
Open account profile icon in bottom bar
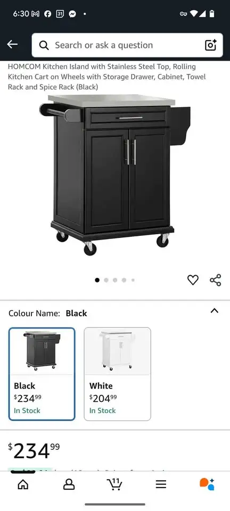69,484
